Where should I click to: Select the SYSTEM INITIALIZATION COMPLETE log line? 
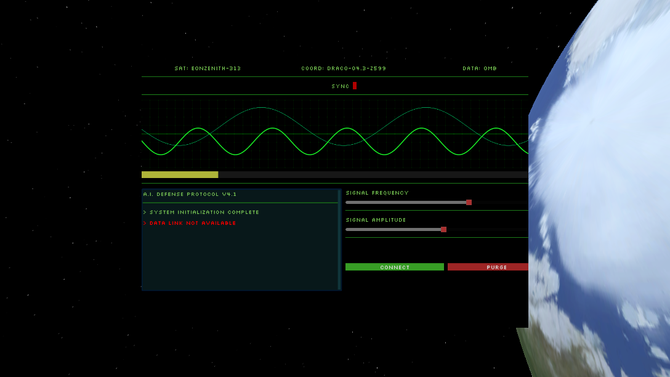point(201,212)
